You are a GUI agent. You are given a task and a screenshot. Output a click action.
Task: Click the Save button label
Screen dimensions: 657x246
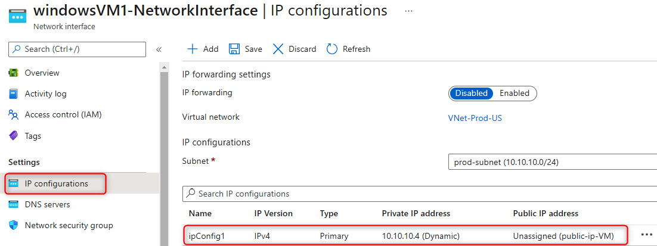[253, 49]
